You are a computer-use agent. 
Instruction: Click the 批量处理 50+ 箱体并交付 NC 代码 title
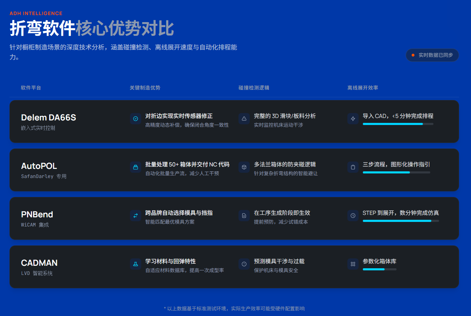188,164
